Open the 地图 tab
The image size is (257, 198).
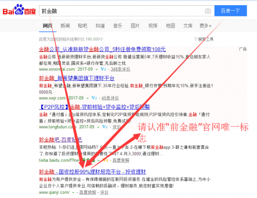click(x=171, y=26)
